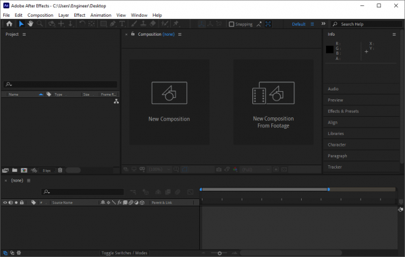This screenshot has height=257, width=405.
Task: Click Interpret Footage icon in Project panel
Action: [x=5, y=170]
